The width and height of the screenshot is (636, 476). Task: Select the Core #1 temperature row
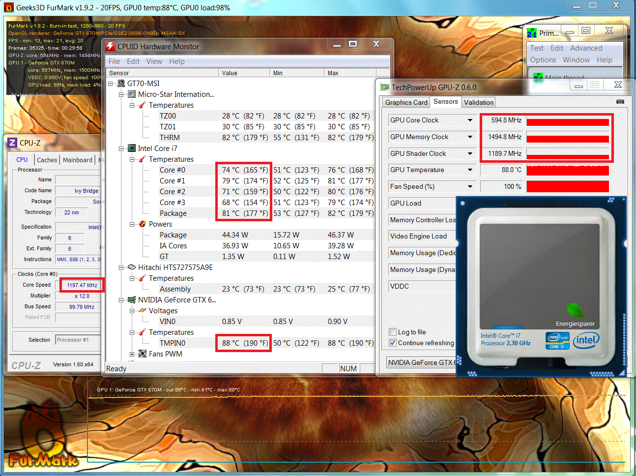(241, 181)
